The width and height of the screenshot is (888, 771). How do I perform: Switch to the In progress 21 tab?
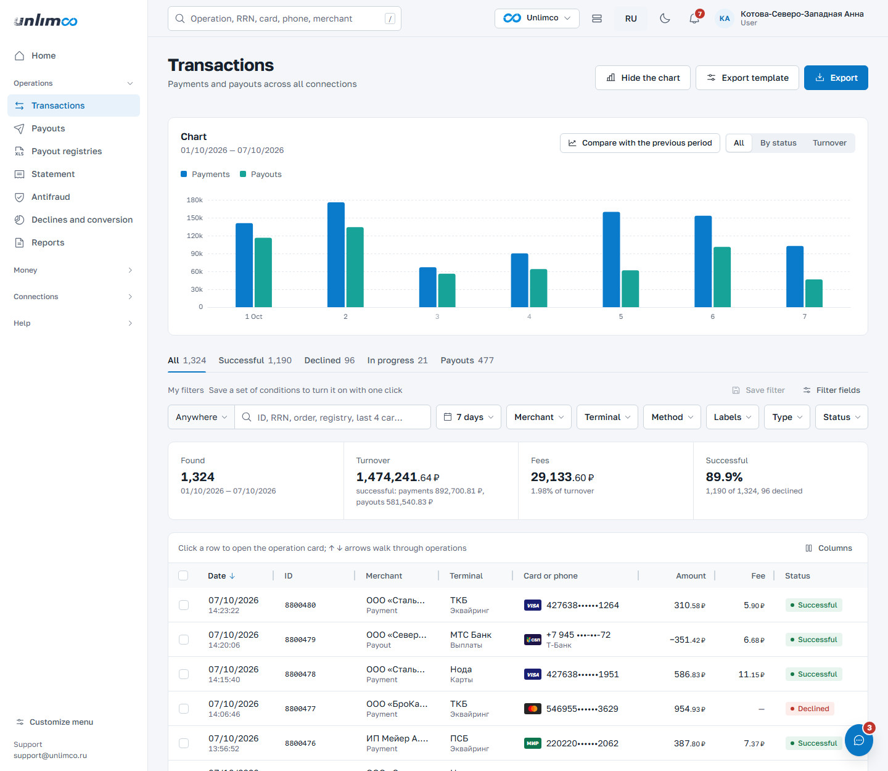pos(397,360)
